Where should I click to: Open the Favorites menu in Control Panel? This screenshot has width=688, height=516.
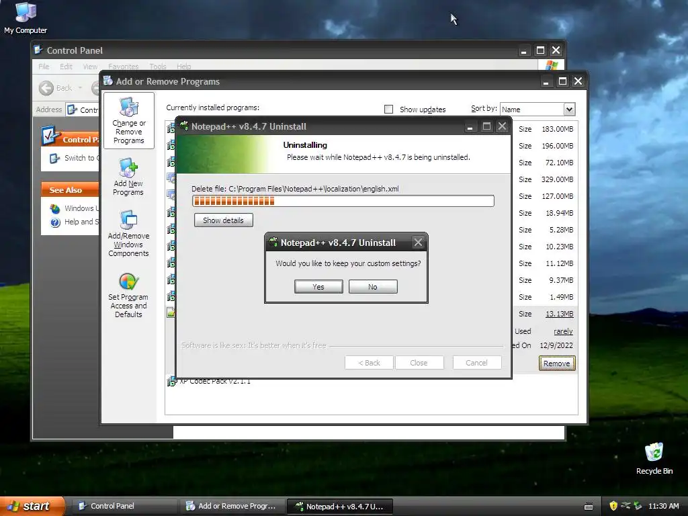pos(124,67)
